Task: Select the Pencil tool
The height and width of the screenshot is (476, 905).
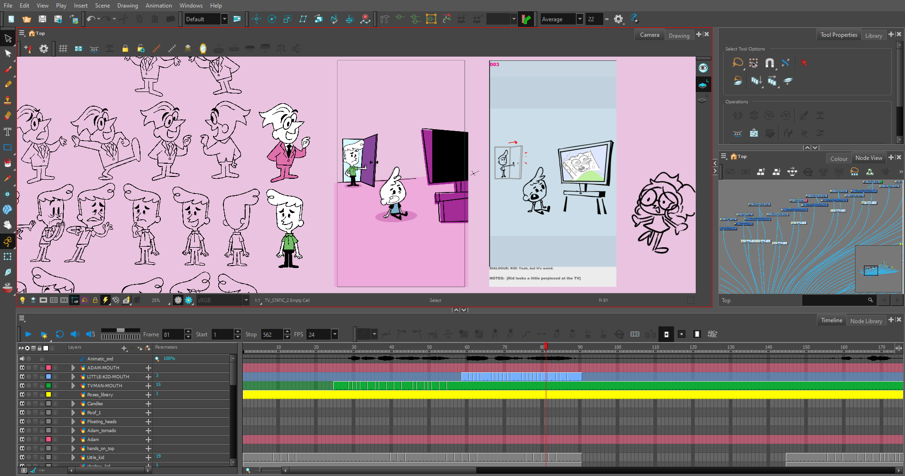Action: 8,85
